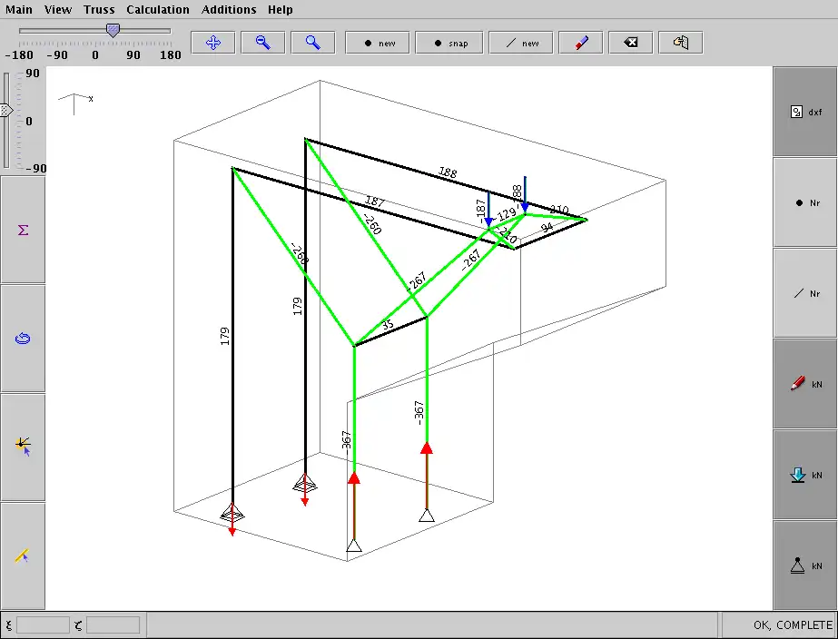Click the 188 force label on top member
This screenshot has height=639, width=838.
click(x=448, y=172)
